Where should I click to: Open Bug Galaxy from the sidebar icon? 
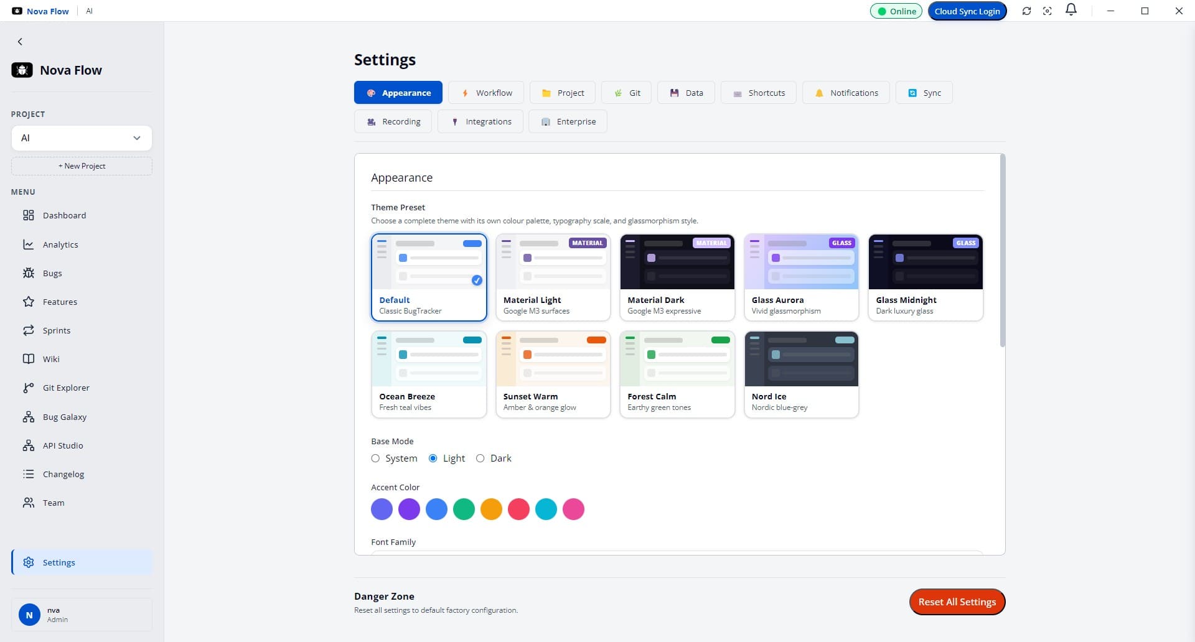point(29,417)
